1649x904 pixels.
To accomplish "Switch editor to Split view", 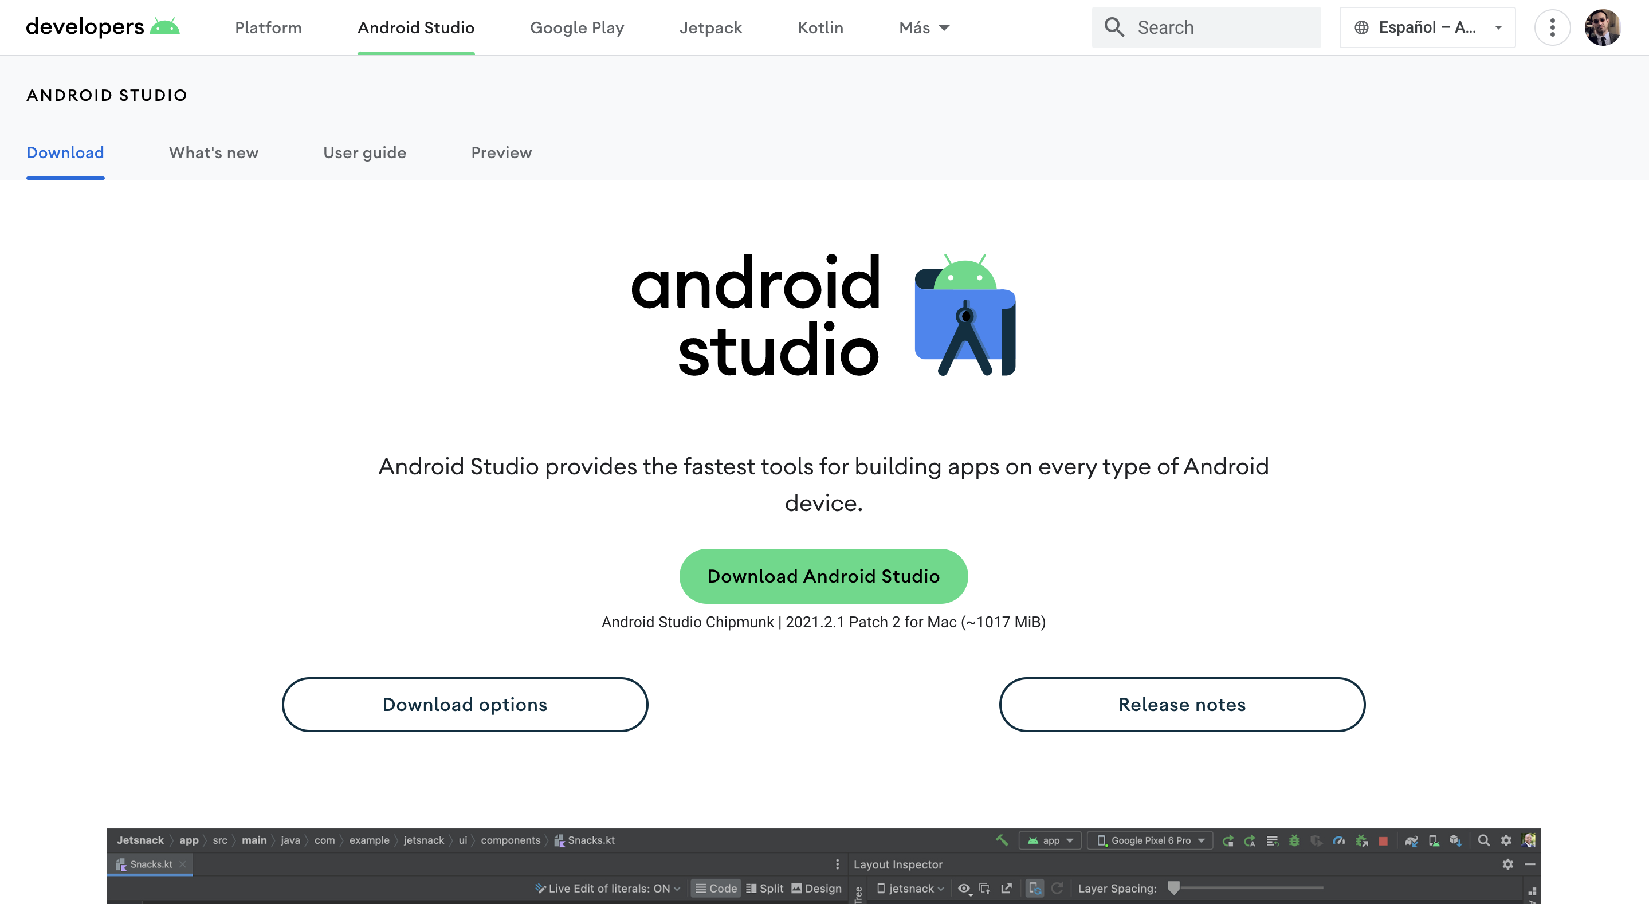I will tap(764, 889).
